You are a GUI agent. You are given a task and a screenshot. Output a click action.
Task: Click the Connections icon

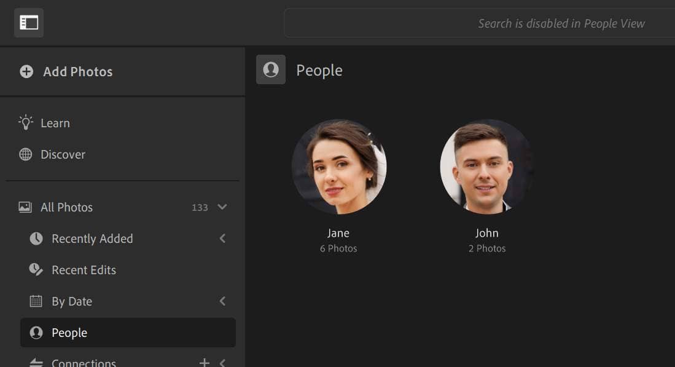click(x=36, y=363)
